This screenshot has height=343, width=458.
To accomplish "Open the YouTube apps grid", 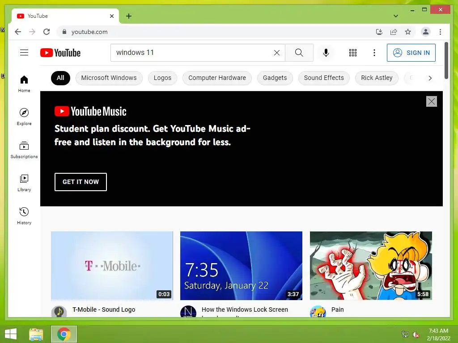I will tap(352, 53).
